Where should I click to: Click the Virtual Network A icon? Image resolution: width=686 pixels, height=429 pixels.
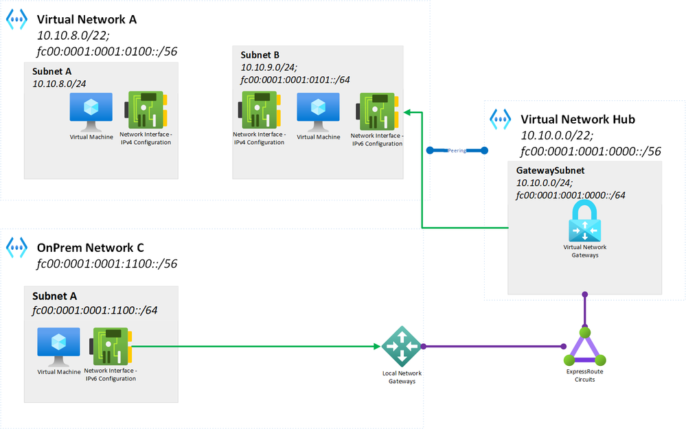[x=16, y=20]
